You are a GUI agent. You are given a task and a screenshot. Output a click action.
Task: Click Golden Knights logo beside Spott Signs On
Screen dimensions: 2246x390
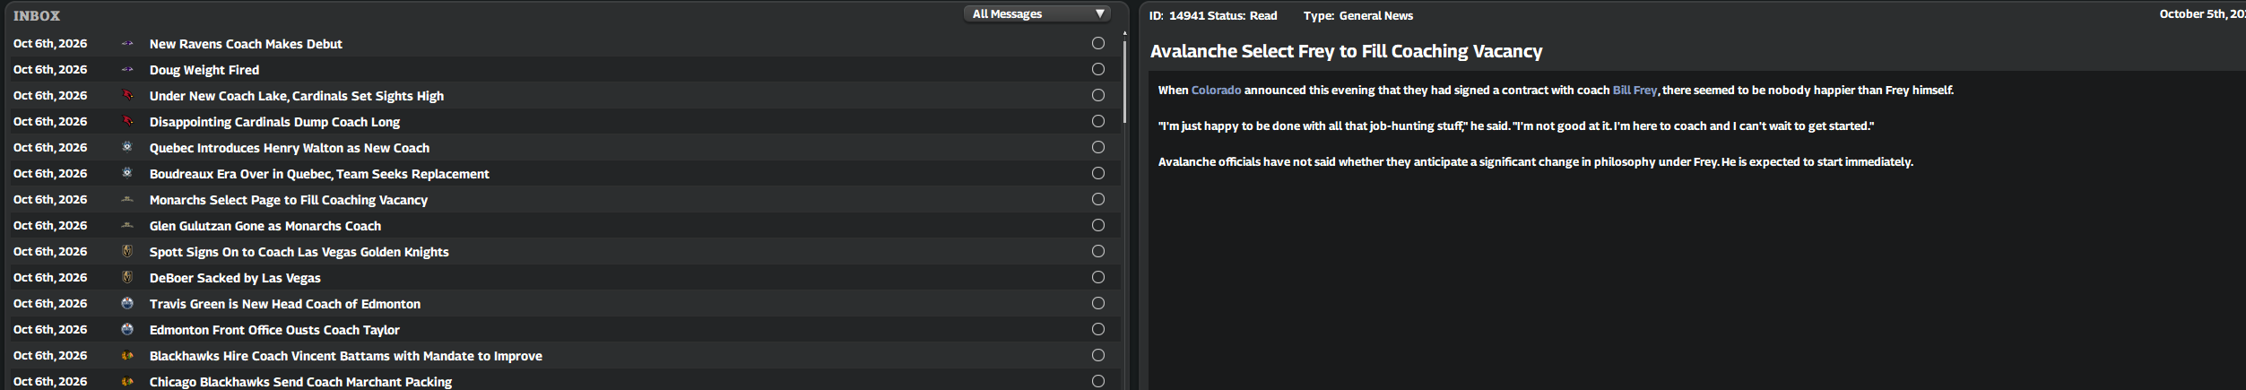127,252
